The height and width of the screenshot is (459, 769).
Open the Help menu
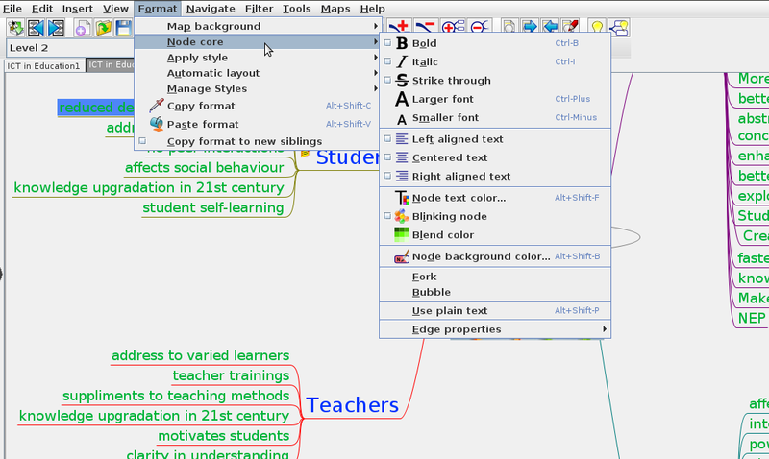coord(372,9)
